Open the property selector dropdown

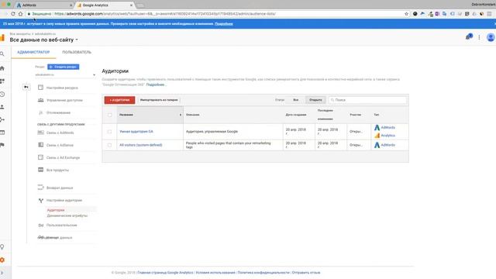pos(65,74)
